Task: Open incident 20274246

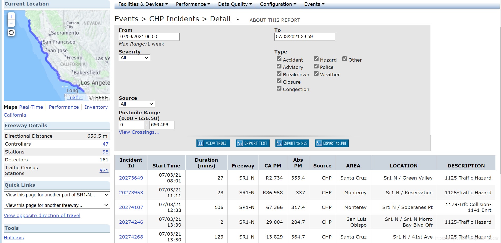Action: pyautogui.click(x=131, y=222)
